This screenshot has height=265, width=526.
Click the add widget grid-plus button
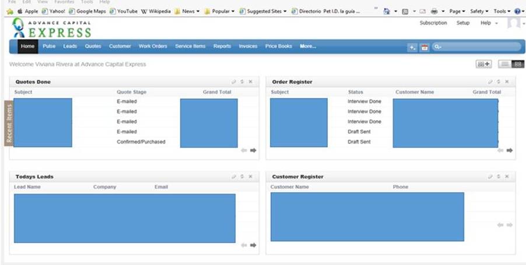[x=484, y=64]
